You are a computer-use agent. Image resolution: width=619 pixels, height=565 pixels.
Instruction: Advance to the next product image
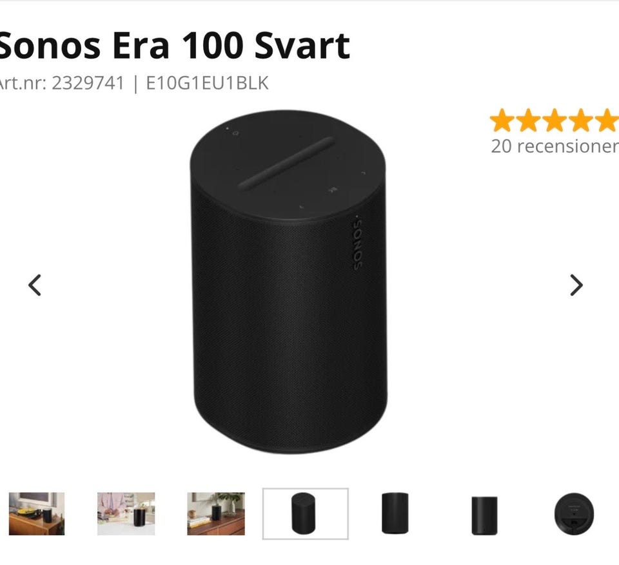click(x=576, y=285)
